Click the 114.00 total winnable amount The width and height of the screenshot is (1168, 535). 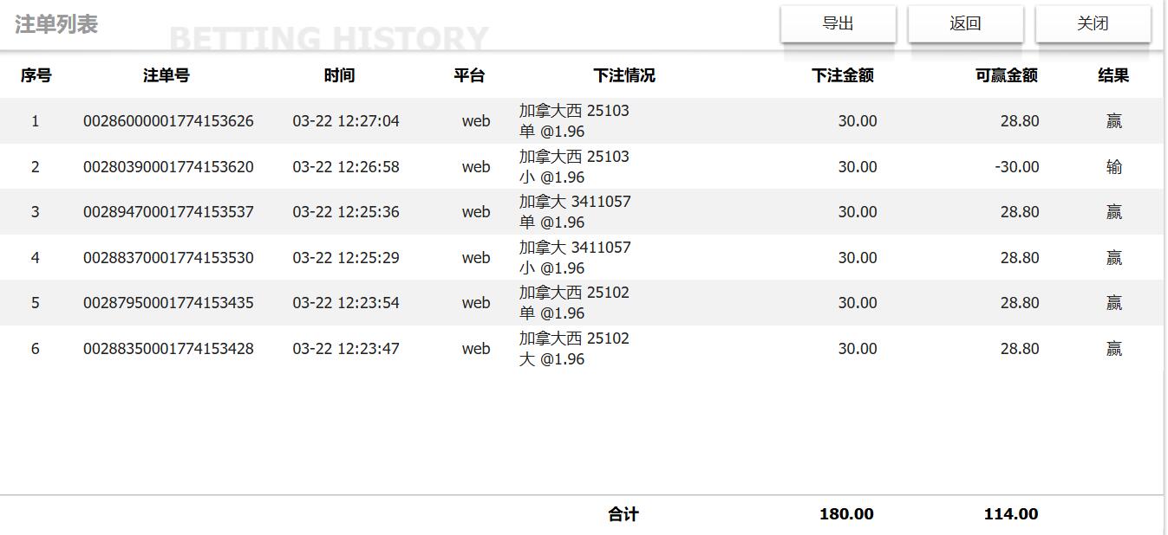click(x=1009, y=513)
